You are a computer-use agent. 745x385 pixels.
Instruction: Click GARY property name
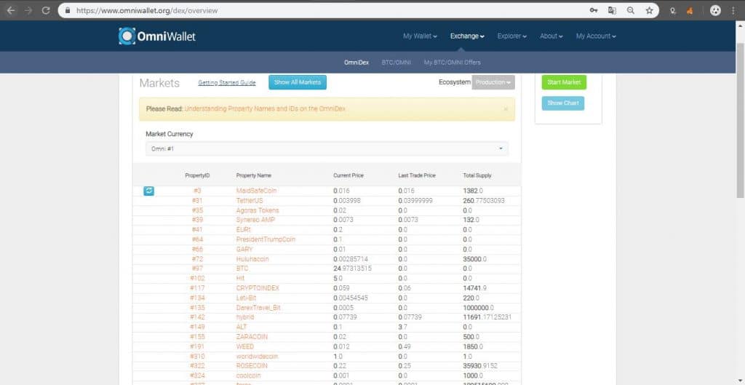244,249
